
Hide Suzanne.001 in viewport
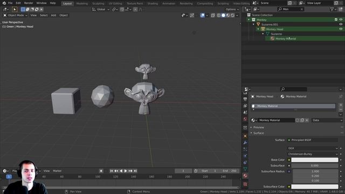(341, 24)
